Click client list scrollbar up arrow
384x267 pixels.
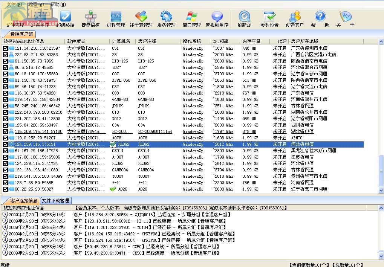coord(381,41)
